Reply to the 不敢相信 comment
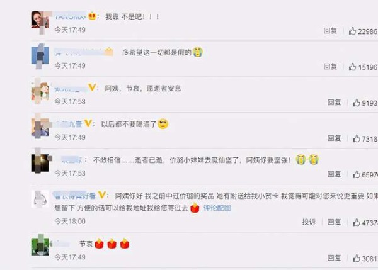This screenshot has height=270, width=378. pos(334,174)
